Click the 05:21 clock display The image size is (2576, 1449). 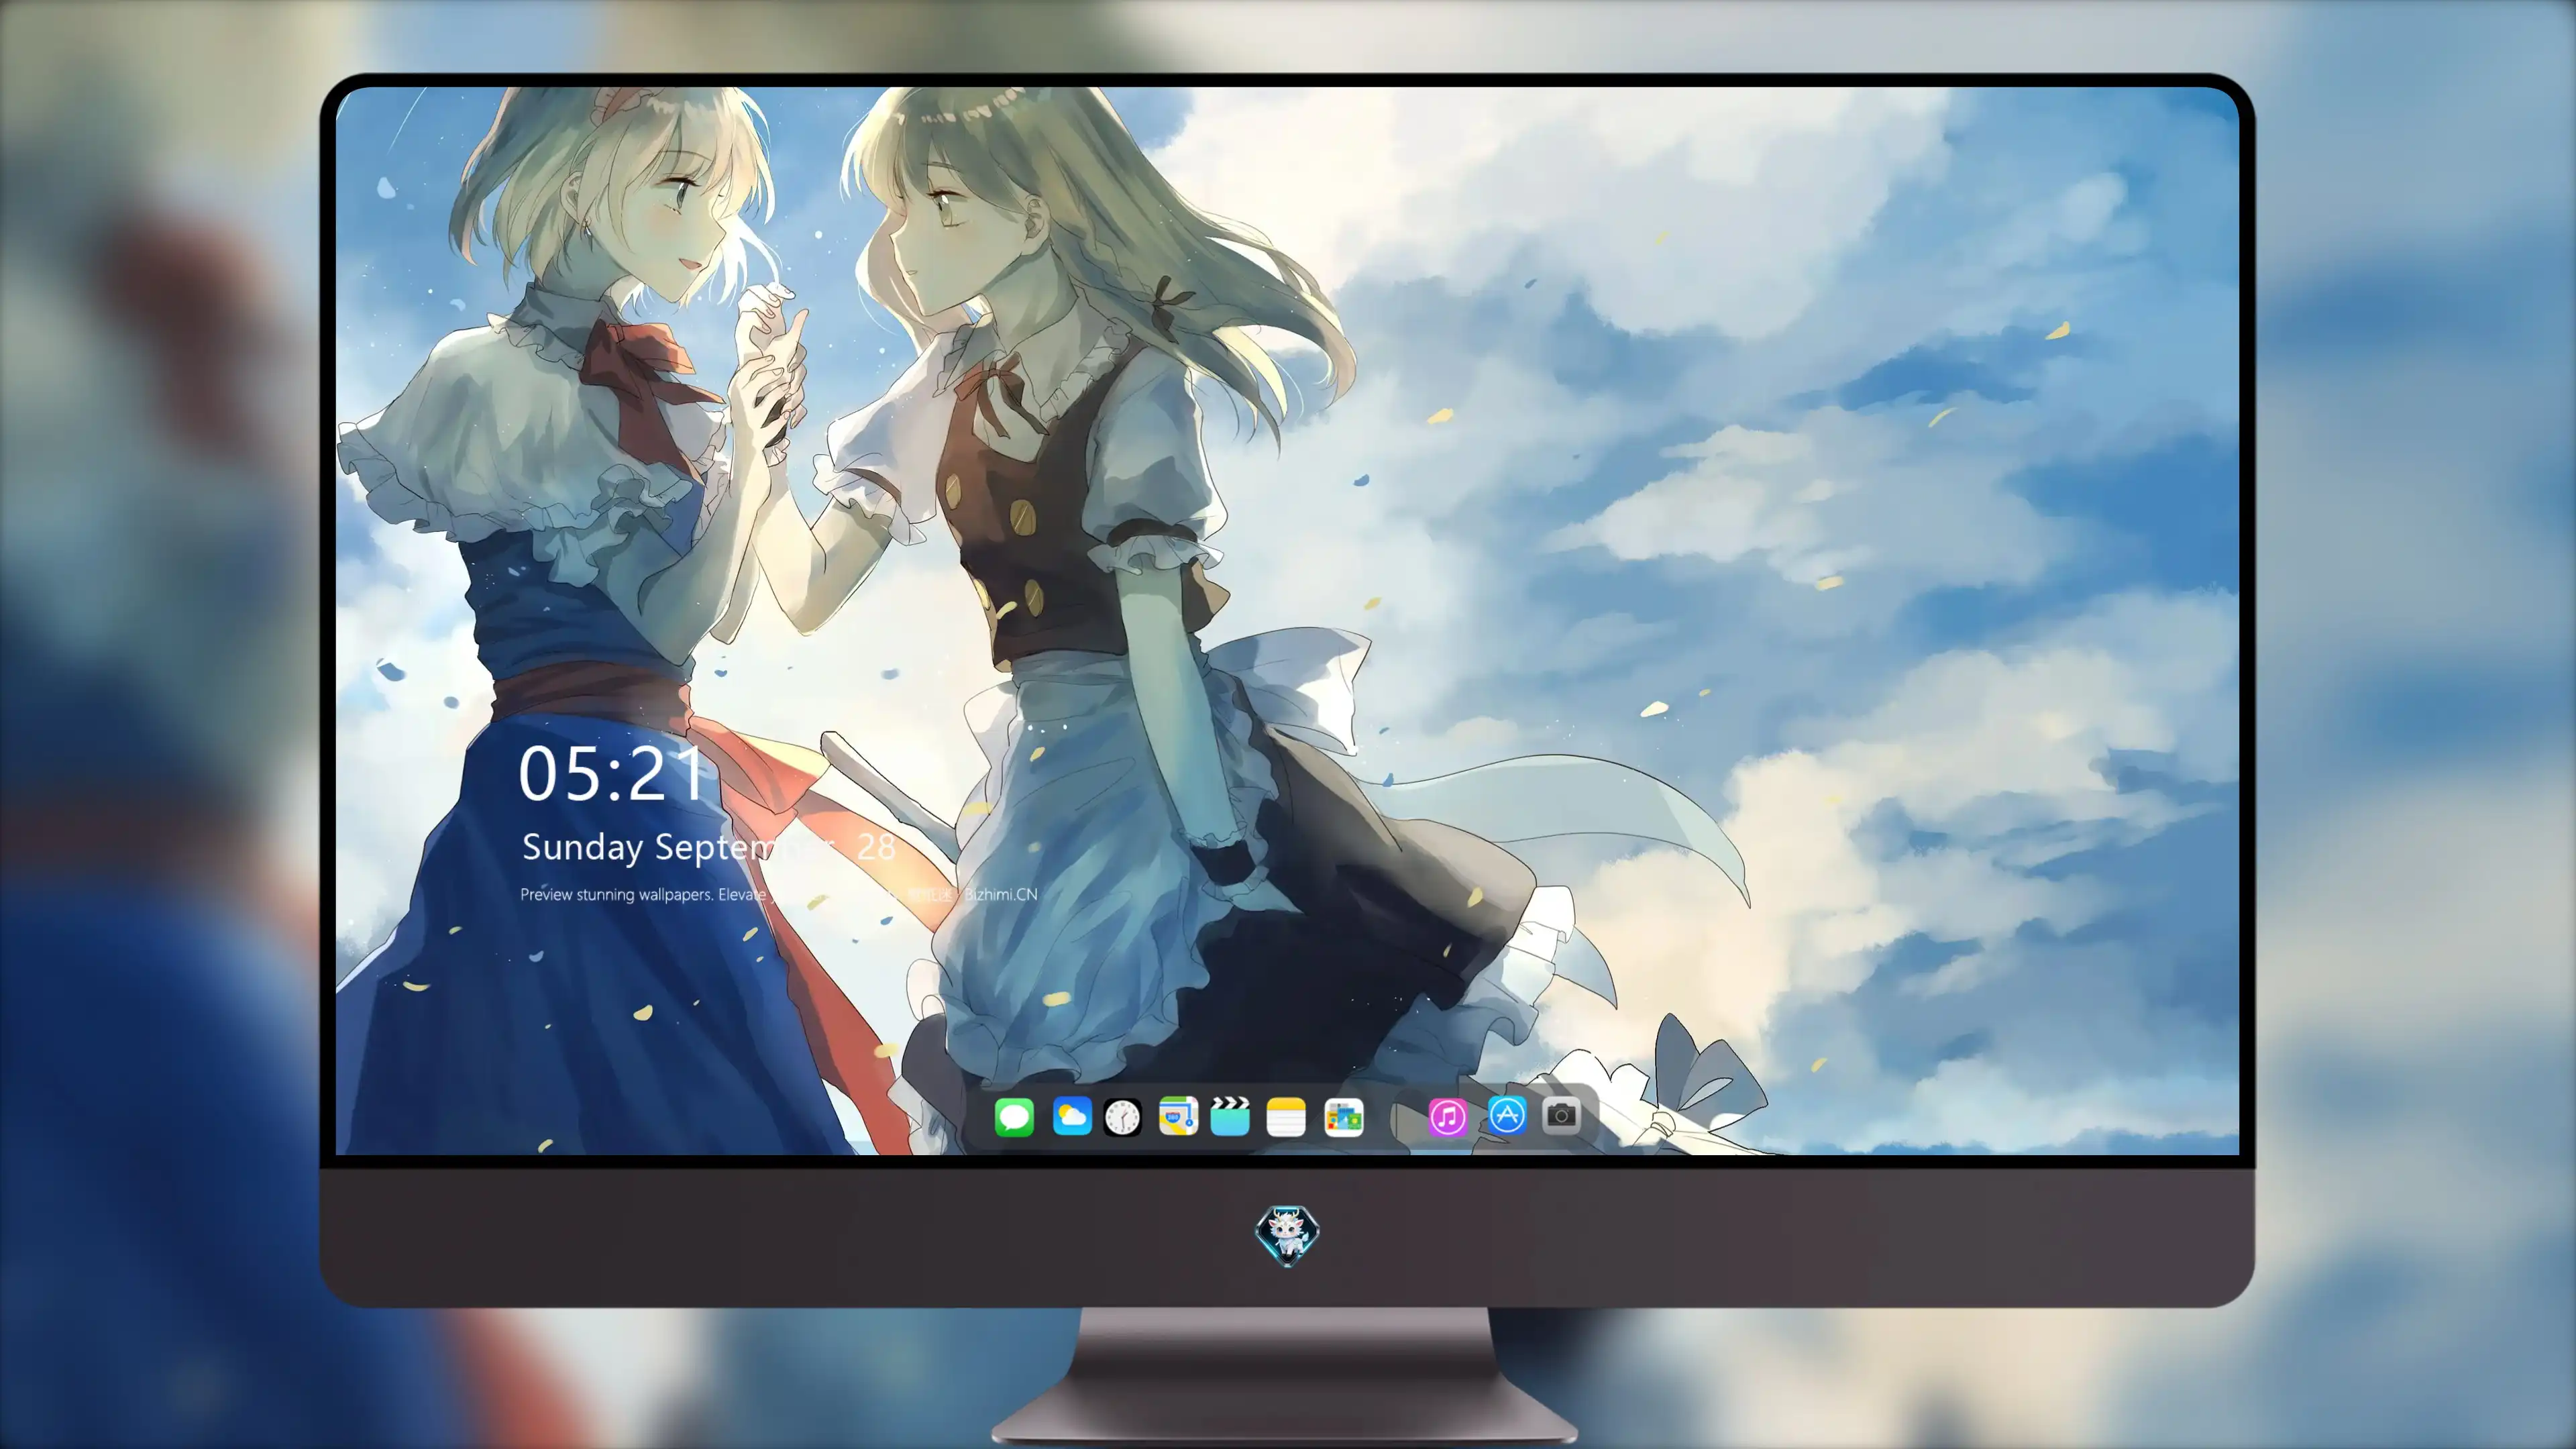point(611,774)
